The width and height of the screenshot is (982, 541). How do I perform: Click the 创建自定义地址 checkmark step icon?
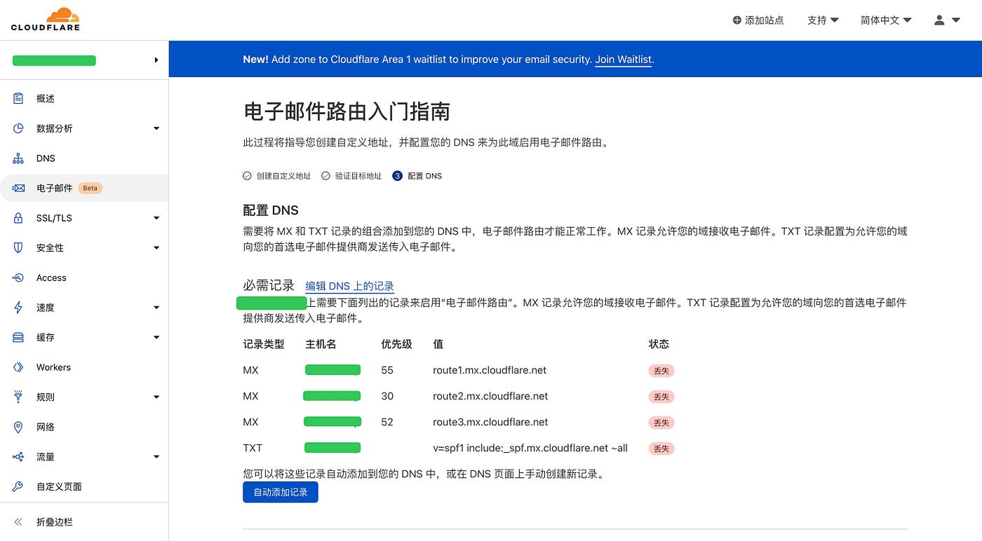(247, 176)
